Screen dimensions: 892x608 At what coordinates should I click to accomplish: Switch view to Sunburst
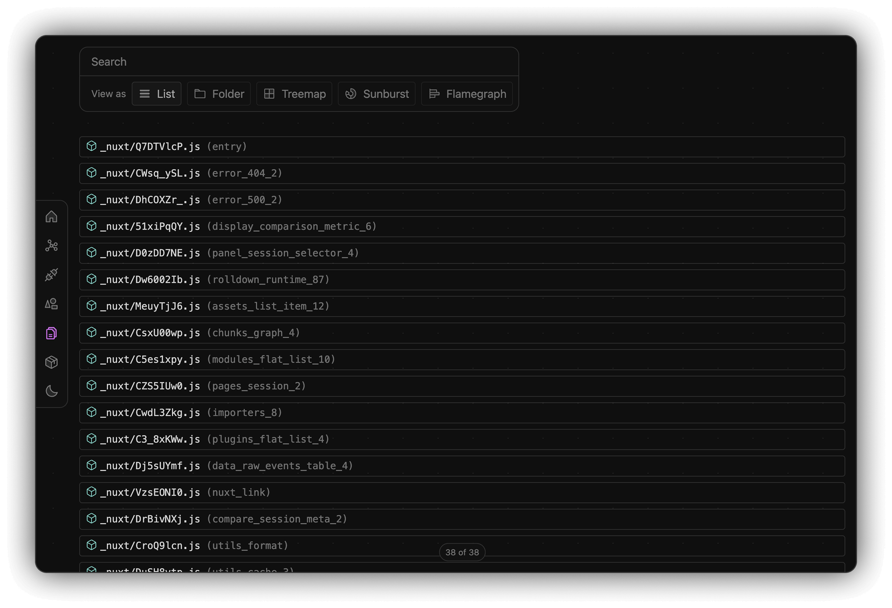(x=377, y=94)
